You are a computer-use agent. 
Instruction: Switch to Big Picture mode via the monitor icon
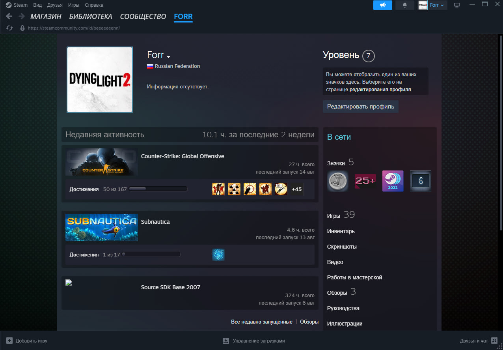pyautogui.click(x=457, y=5)
